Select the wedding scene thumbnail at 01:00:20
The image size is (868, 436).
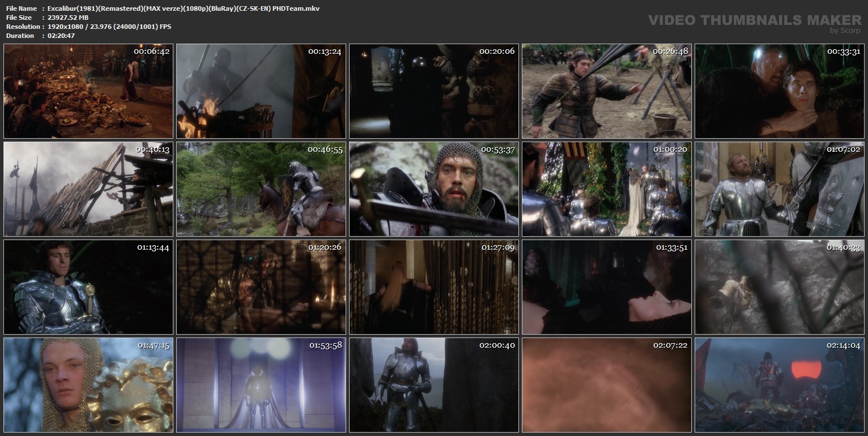click(x=607, y=189)
